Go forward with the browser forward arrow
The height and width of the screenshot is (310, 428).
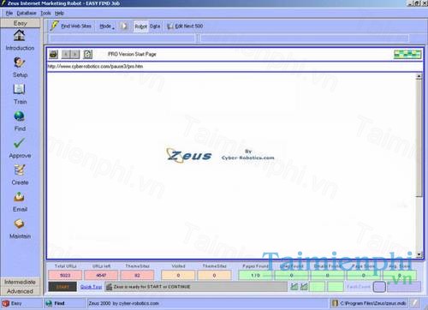point(75,54)
